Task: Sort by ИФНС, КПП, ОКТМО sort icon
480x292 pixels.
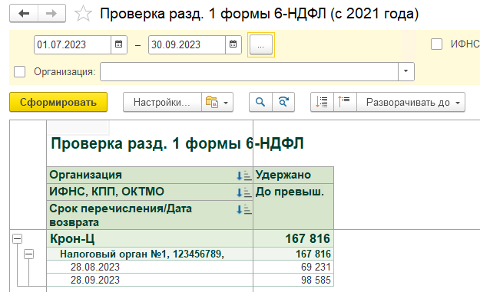Action: click(x=243, y=192)
